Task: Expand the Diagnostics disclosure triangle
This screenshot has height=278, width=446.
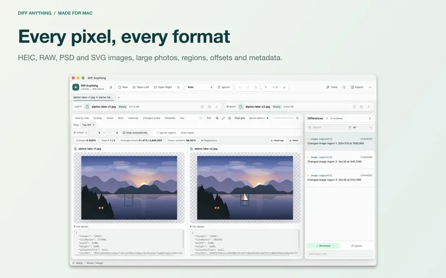Action: click(x=202, y=141)
